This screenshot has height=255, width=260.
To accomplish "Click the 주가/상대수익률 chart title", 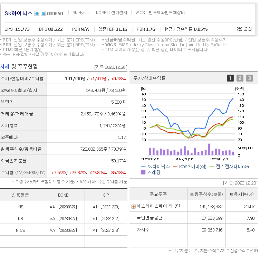I will (x=150, y=78).
